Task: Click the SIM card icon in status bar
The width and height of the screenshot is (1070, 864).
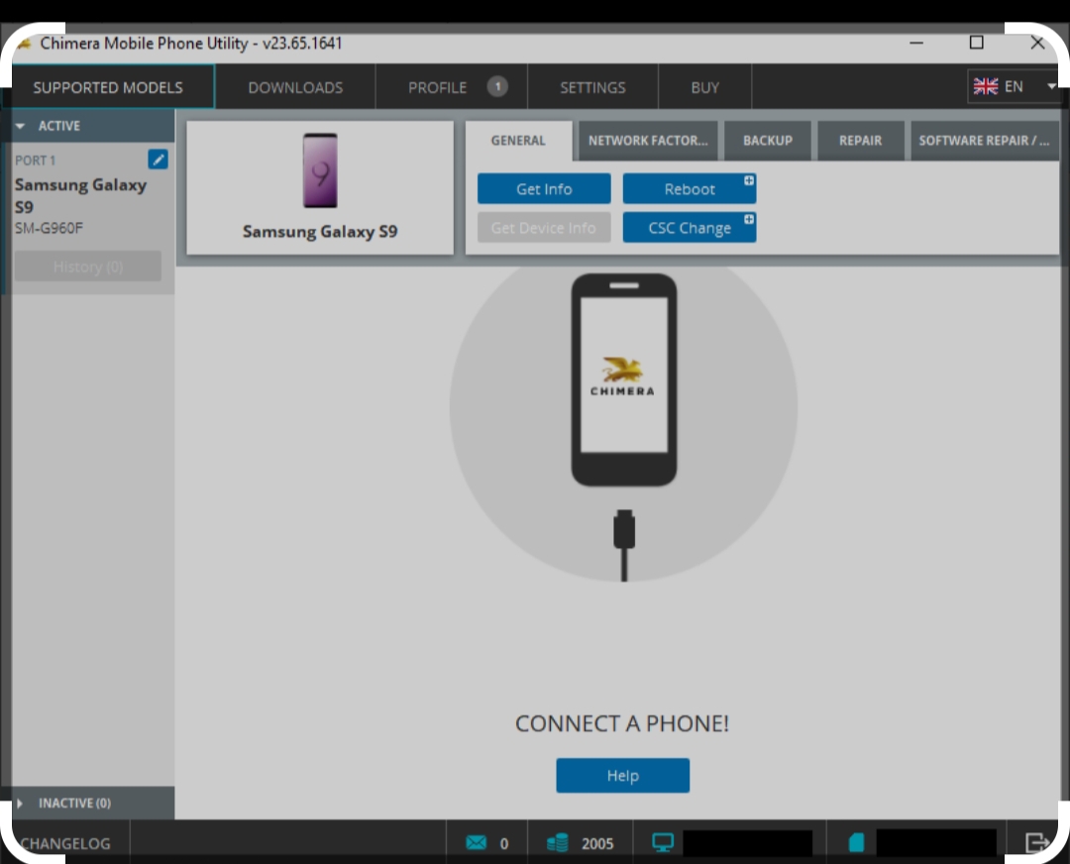Action: 856,843
